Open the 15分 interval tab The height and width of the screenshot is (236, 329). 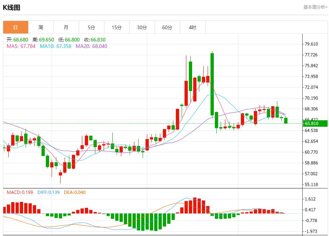pyautogui.click(x=117, y=27)
